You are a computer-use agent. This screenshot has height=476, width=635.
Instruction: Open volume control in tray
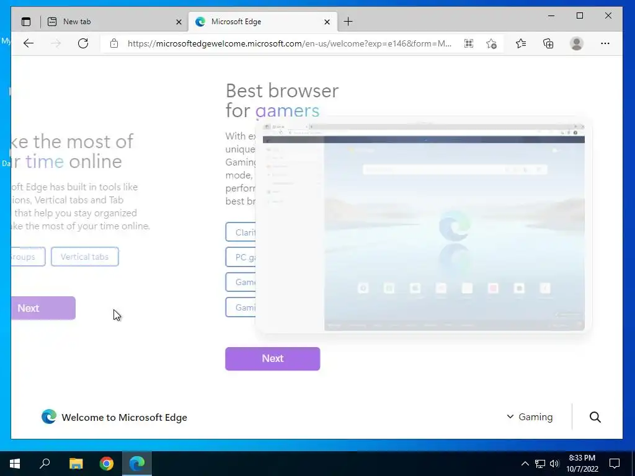pos(554,464)
